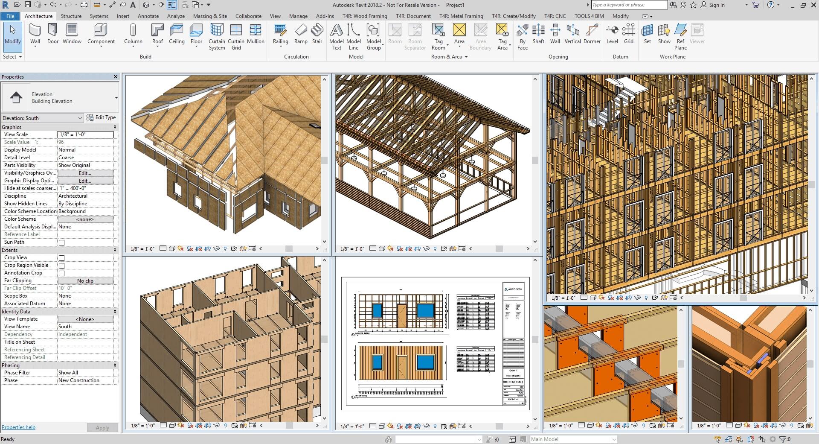Click the Edit Type button
Image resolution: width=819 pixels, height=444 pixels.
point(101,117)
